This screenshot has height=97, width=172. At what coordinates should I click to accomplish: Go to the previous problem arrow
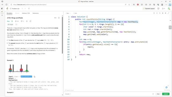pos(22,9)
